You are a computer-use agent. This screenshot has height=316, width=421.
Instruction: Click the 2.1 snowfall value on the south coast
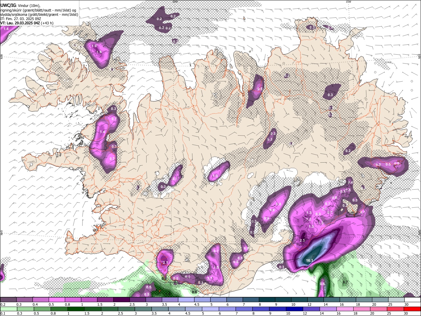tap(165, 262)
